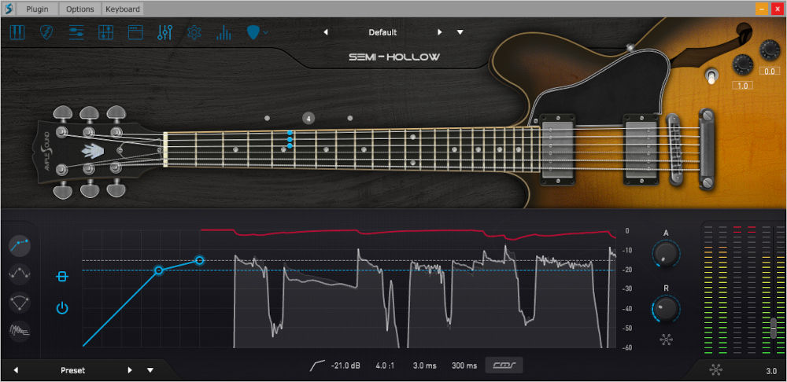Open the Plugin menu

pyautogui.click(x=37, y=9)
